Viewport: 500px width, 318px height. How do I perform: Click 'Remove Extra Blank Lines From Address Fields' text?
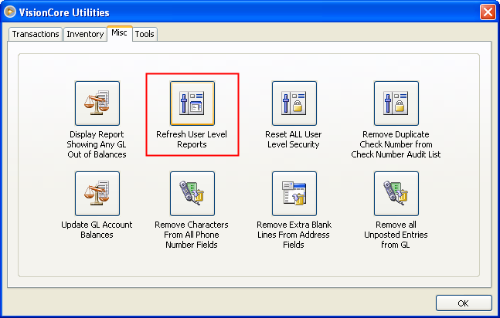tap(294, 235)
